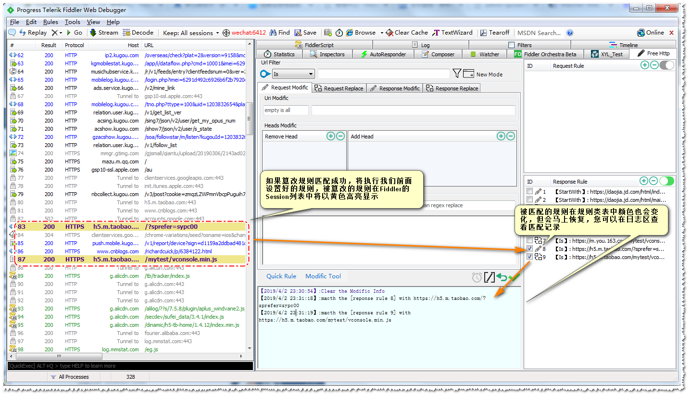Click the Tearoff toolbar button
691x397 pixels.
[x=494, y=33]
